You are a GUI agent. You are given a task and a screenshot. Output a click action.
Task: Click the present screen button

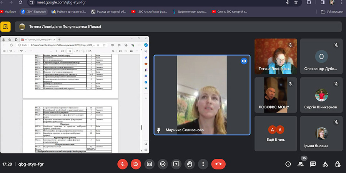(x=176, y=164)
